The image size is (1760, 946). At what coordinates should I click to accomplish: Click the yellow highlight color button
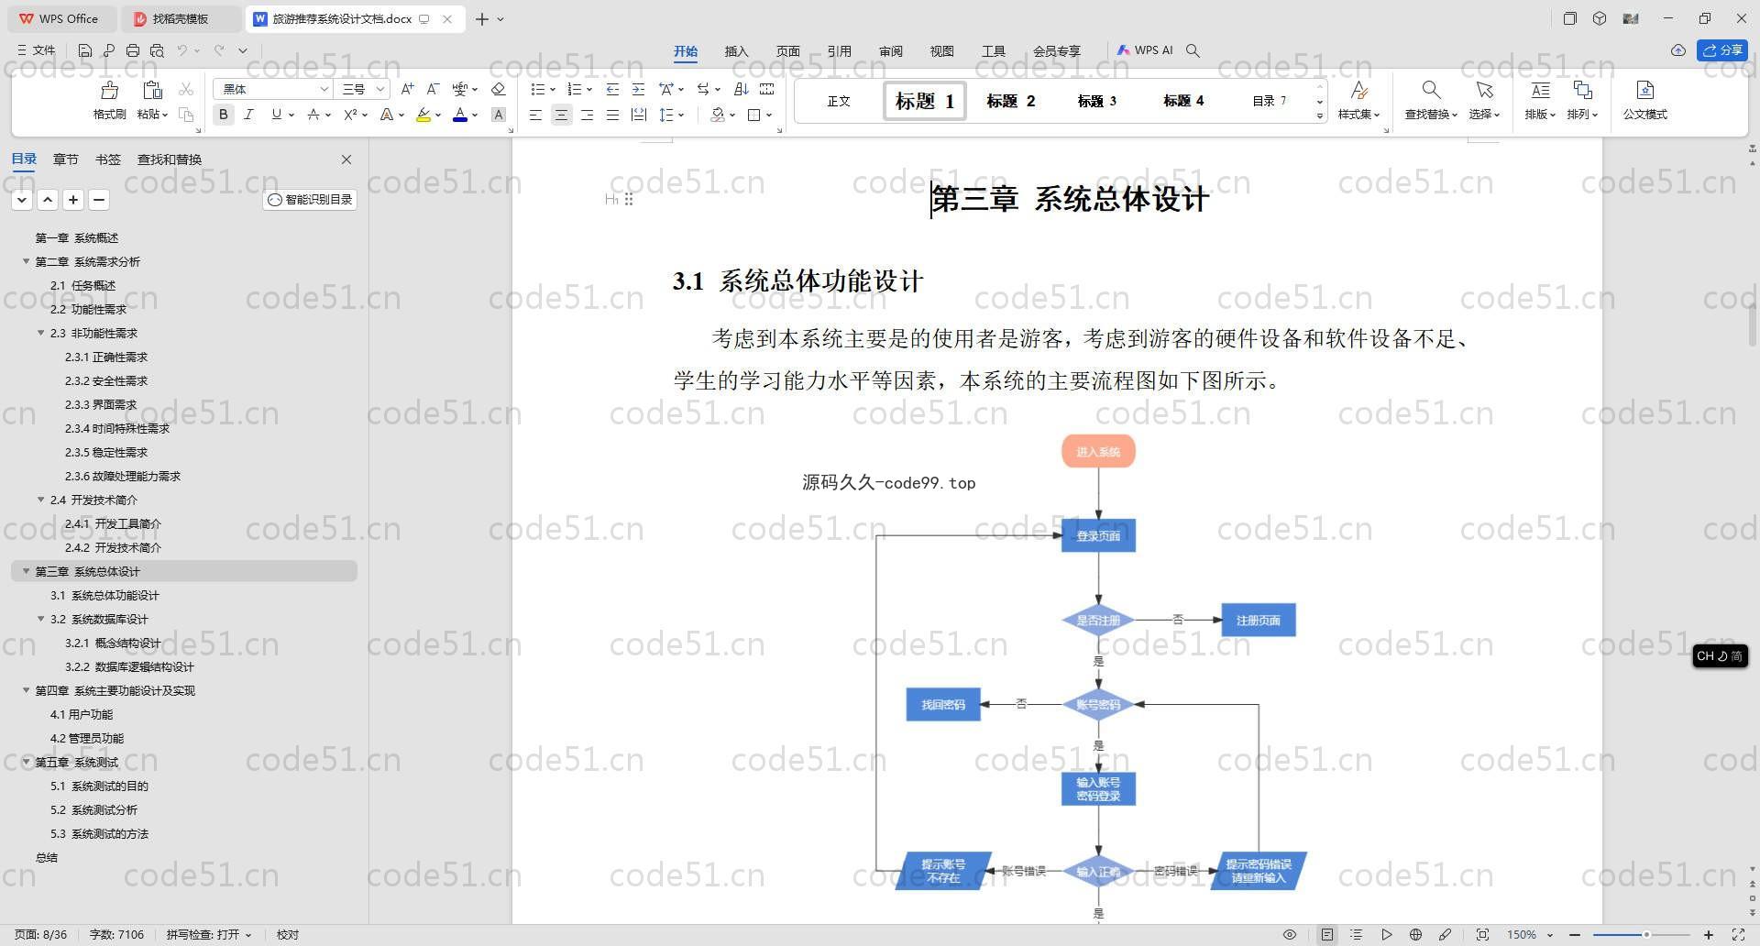click(423, 115)
